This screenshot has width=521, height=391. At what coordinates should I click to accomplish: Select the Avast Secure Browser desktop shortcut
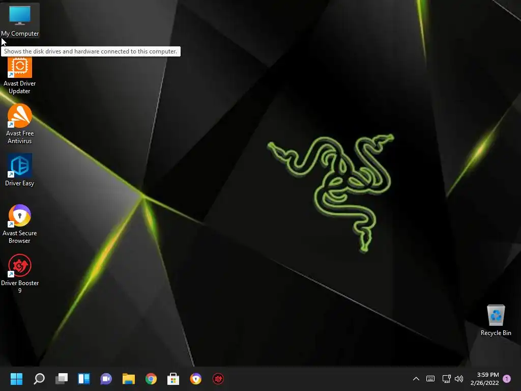pyautogui.click(x=20, y=224)
